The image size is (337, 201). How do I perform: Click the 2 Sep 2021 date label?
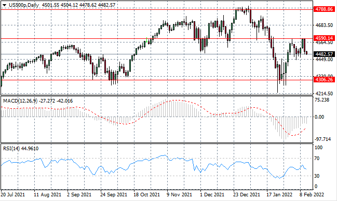79,195
